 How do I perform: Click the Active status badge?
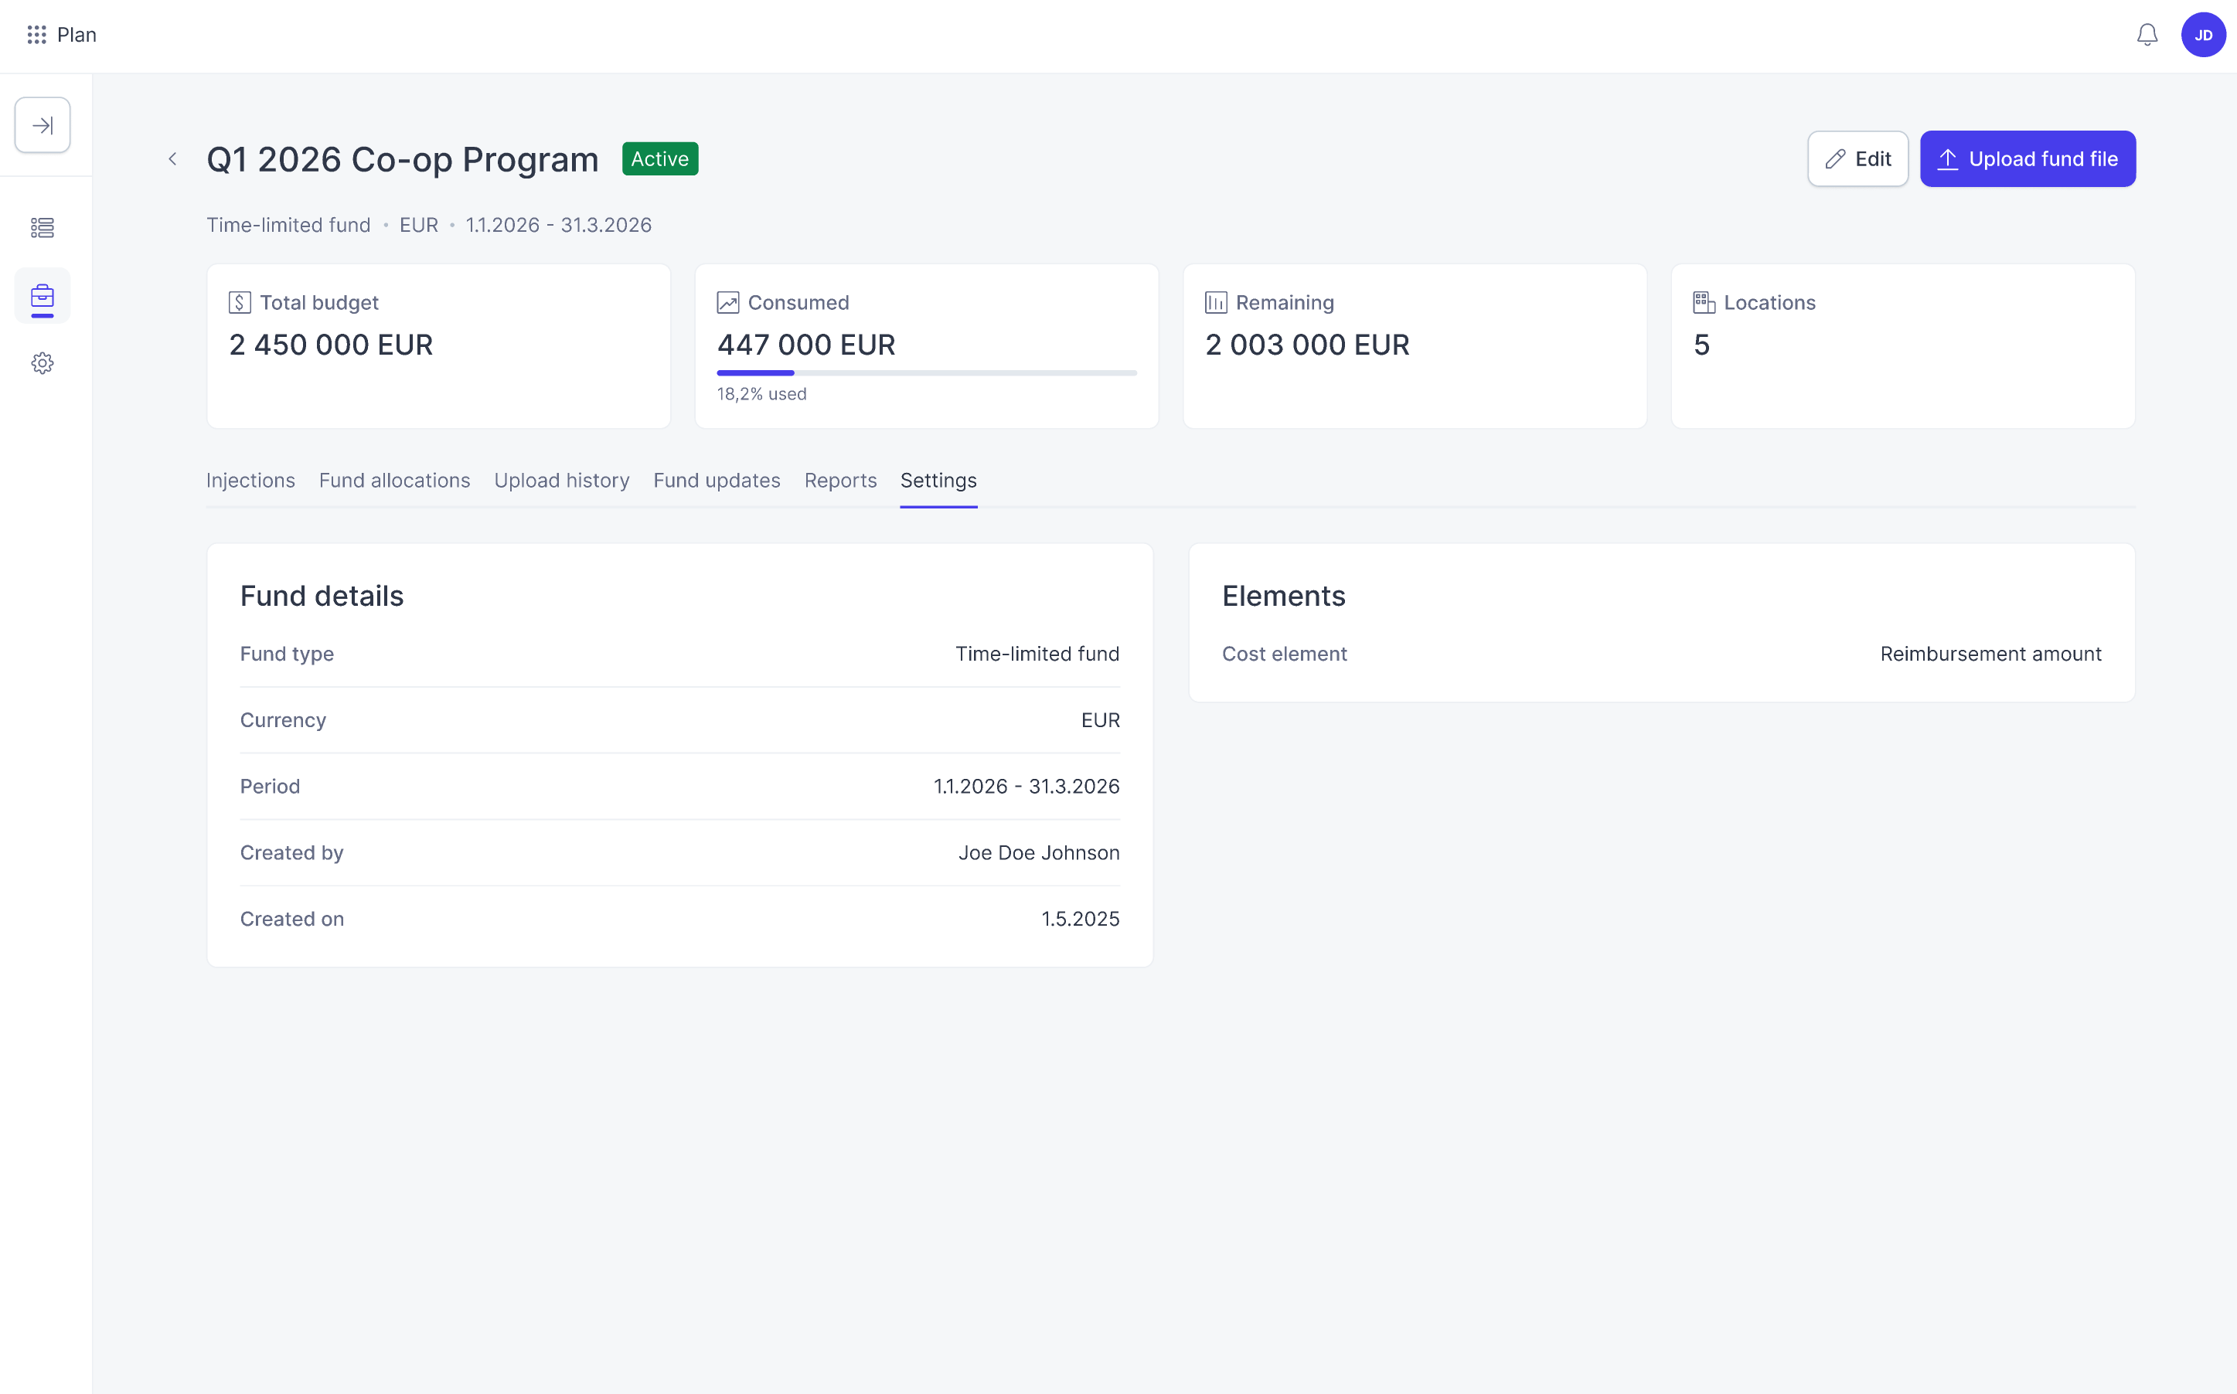pos(659,158)
